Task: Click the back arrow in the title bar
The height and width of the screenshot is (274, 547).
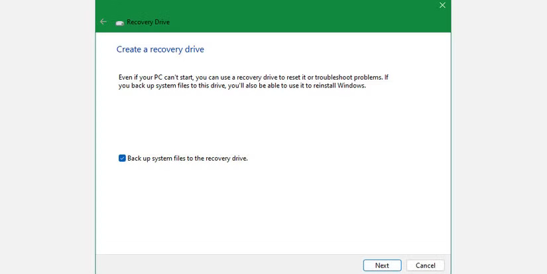Action: (103, 22)
